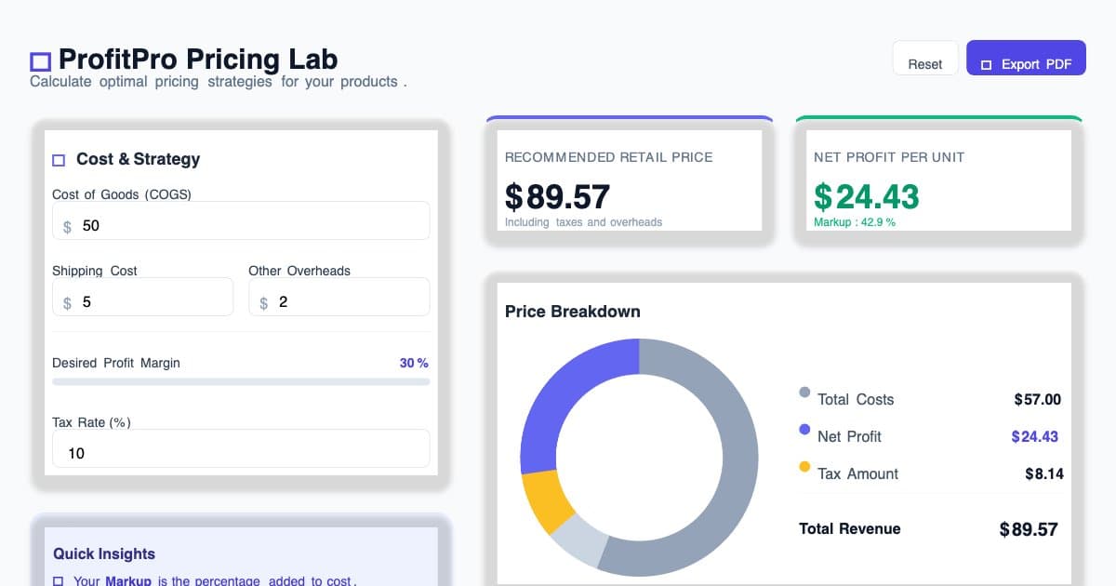Click the Price Breakdown heading
Viewport: 1116px width, 586px height.
[573, 312]
